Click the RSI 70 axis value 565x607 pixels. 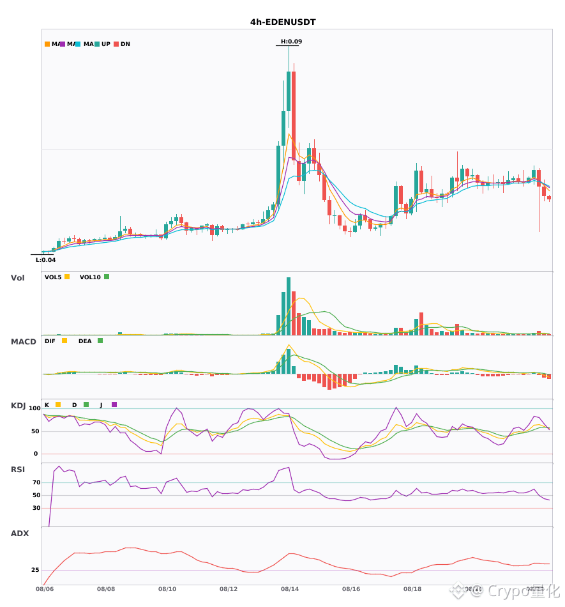36,482
